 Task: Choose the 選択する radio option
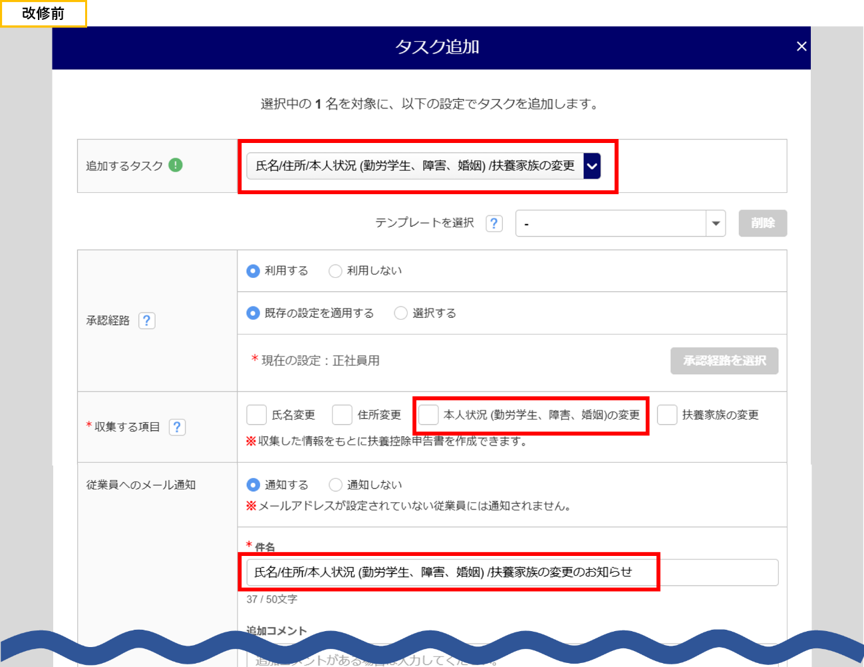click(401, 313)
